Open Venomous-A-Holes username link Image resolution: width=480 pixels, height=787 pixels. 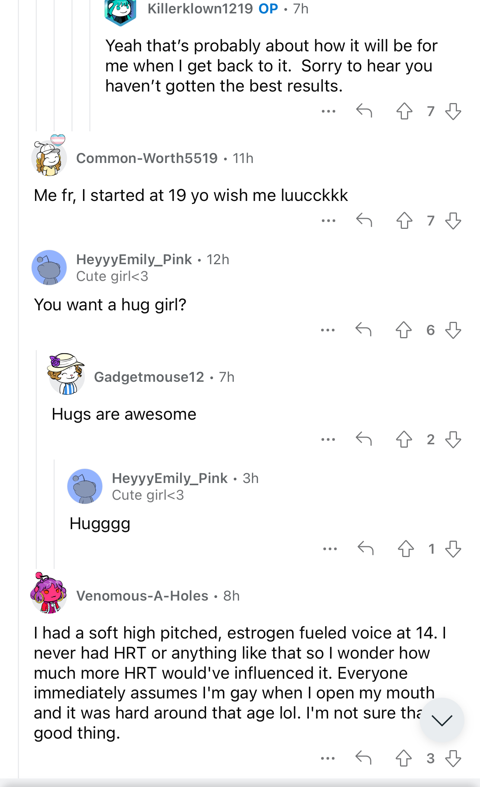pos(142,596)
